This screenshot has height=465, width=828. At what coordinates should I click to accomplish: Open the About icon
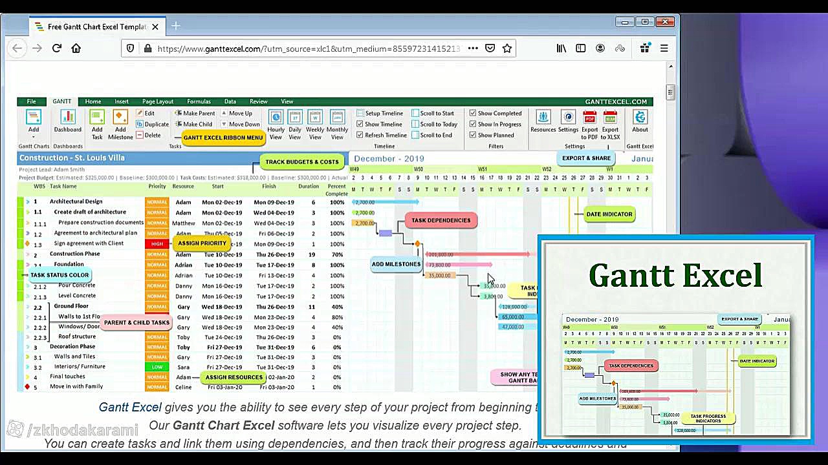640,117
